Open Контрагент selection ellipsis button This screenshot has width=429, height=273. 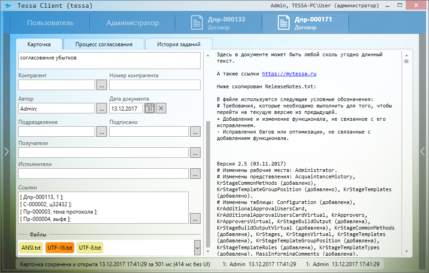pyautogui.click(x=101, y=85)
